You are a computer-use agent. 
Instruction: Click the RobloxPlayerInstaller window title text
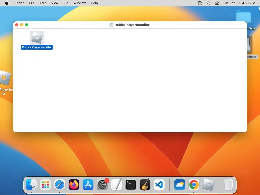point(132,25)
